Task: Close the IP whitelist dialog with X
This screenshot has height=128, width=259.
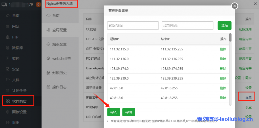Action: click(235, 6)
